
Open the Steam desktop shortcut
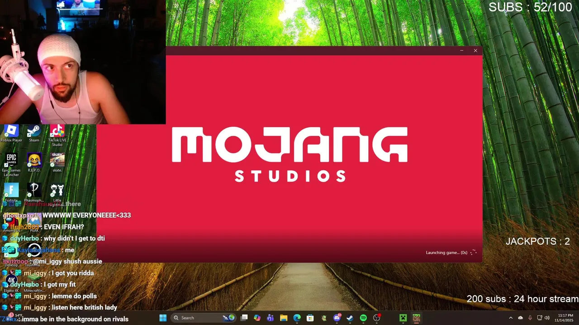point(34,134)
